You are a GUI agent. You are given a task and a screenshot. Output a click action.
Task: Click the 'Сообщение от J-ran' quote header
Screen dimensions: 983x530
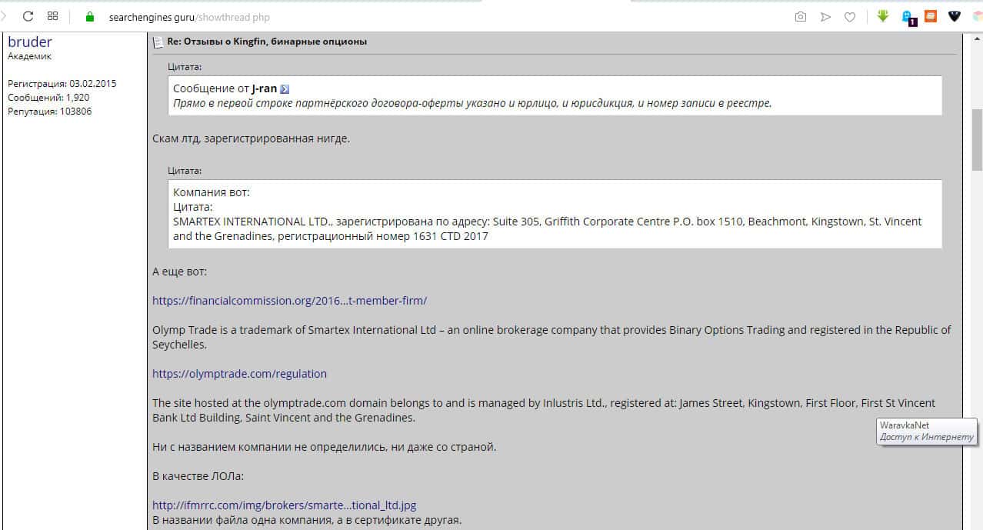(x=225, y=89)
